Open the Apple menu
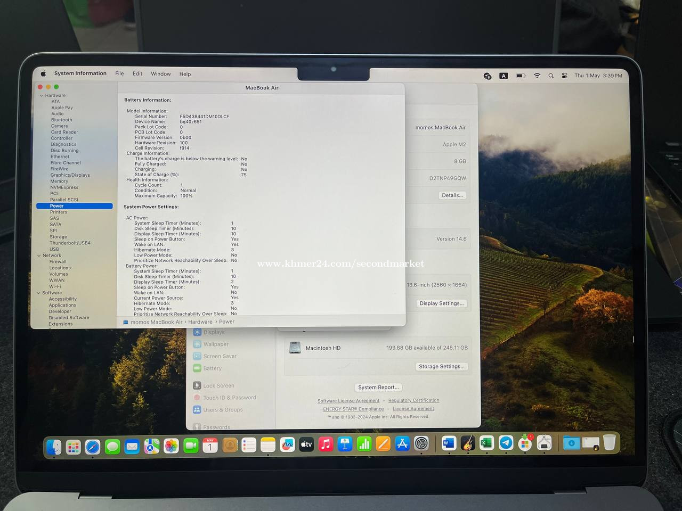This screenshot has height=511, width=682. 43,73
